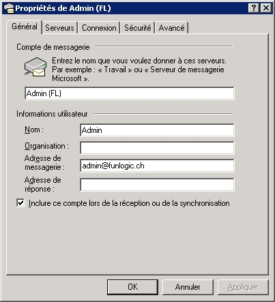
Task: Click the Organisation label text
Action: tap(46, 146)
